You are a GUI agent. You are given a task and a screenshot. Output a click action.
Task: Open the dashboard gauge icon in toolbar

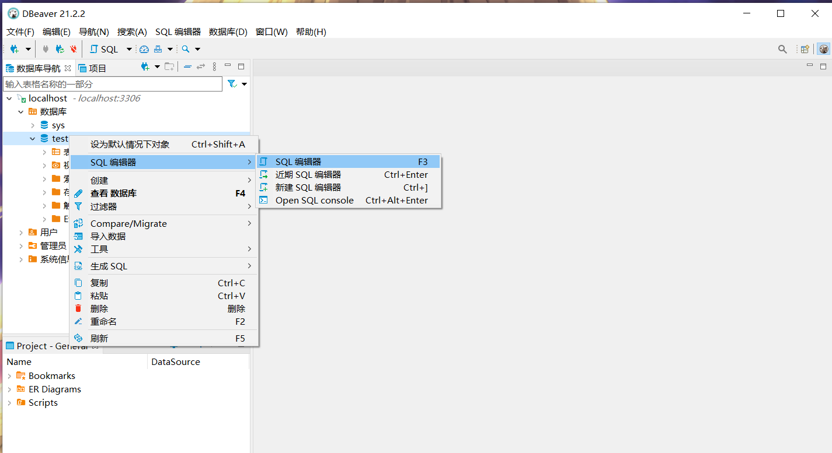pyautogui.click(x=144, y=50)
